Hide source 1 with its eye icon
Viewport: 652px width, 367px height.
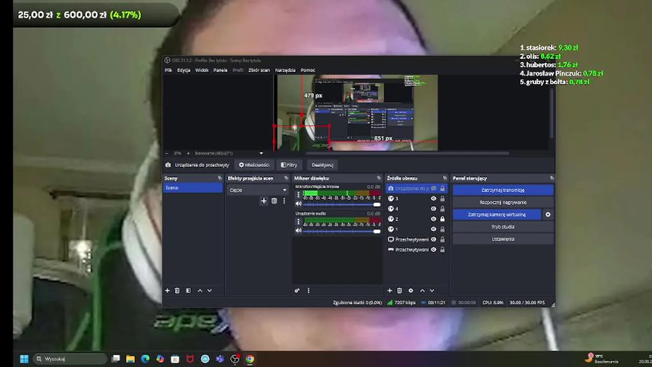434,229
